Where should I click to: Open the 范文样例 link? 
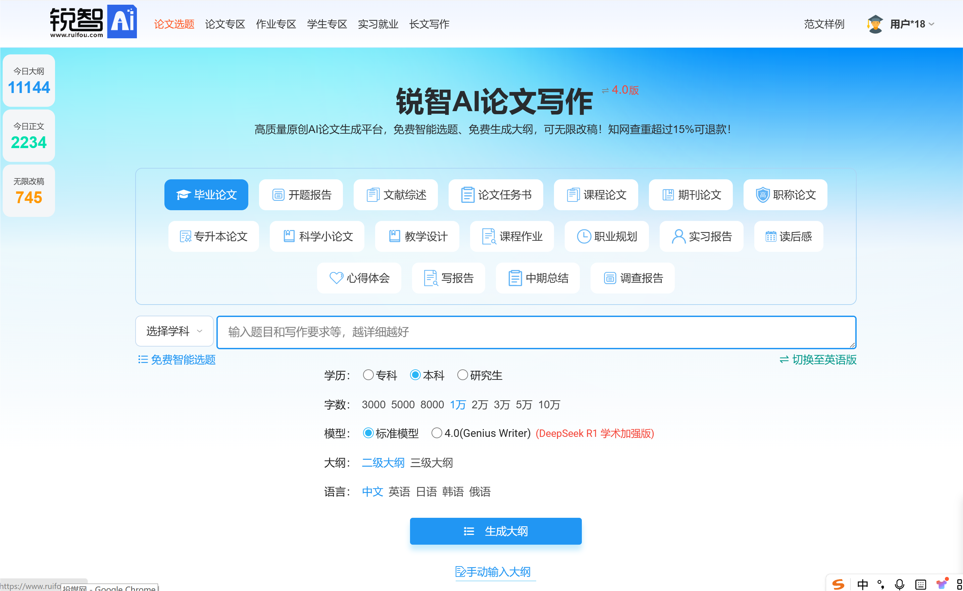click(824, 24)
